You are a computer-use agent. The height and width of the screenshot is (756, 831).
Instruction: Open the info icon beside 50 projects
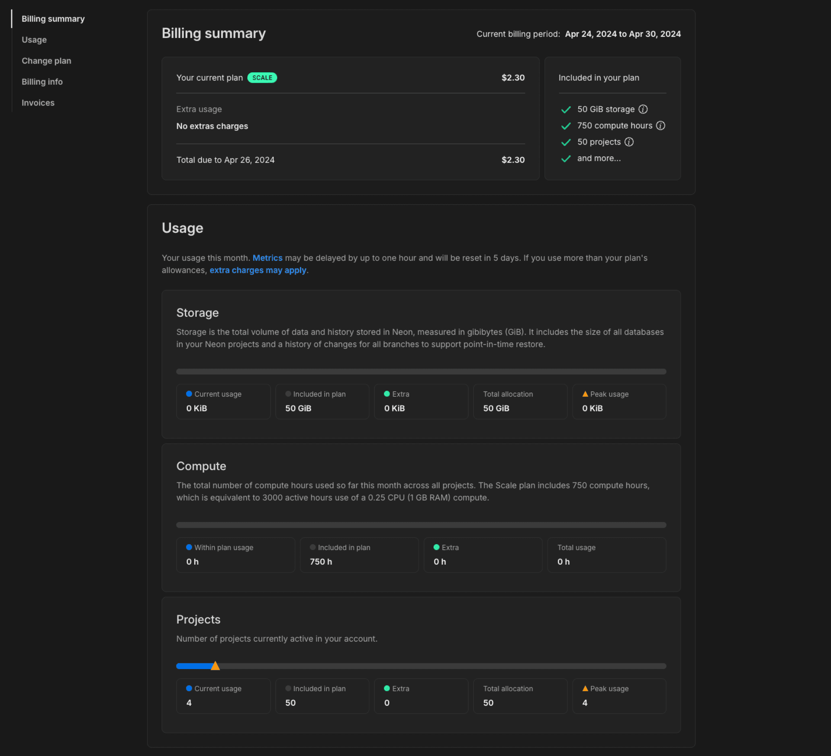(629, 142)
